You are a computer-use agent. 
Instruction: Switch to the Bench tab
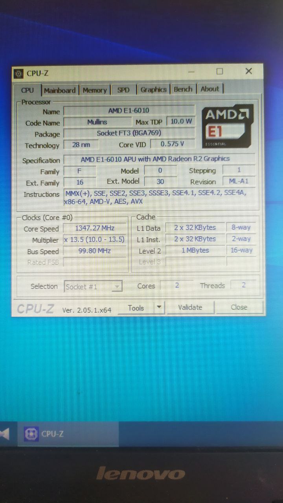pyautogui.click(x=183, y=89)
